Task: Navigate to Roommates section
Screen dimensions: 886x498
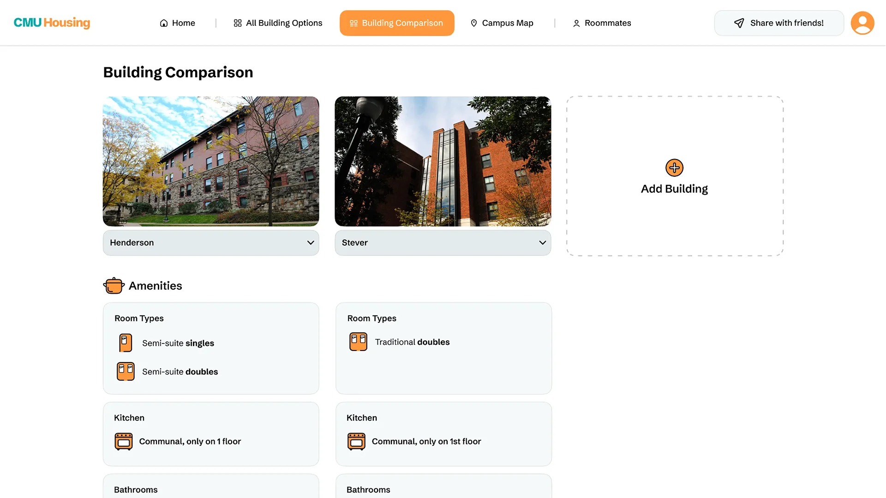Action: pos(602,23)
